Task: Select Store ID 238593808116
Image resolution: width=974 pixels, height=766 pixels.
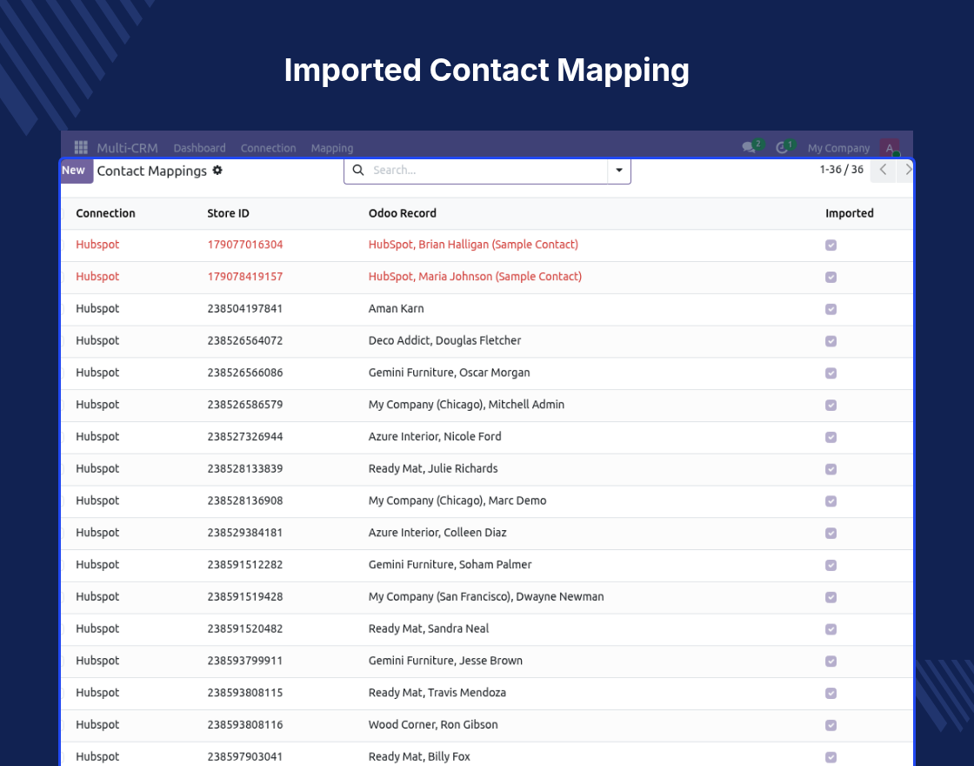Action: pyautogui.click(x=244, y=725)
